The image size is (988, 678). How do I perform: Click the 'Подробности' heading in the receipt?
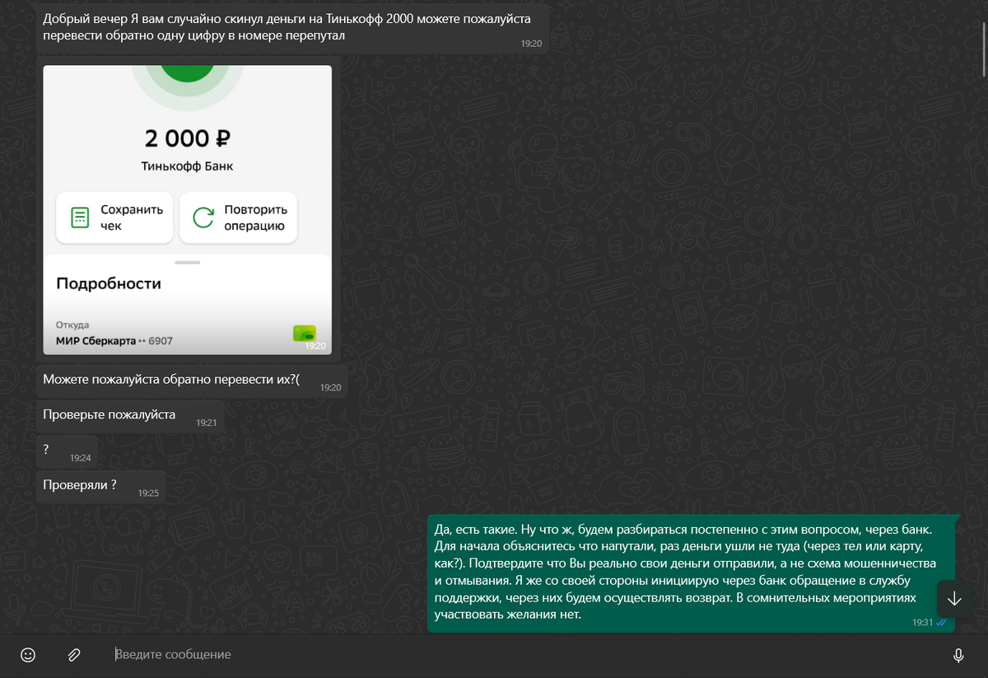point(109,284)
